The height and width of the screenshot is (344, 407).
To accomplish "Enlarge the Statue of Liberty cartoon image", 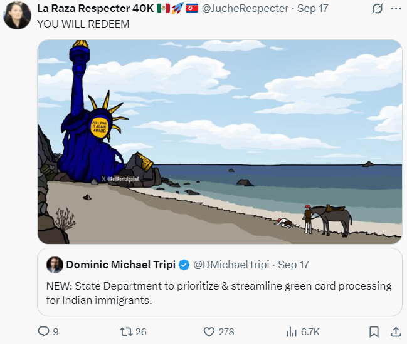I will (x=219, y=142).
